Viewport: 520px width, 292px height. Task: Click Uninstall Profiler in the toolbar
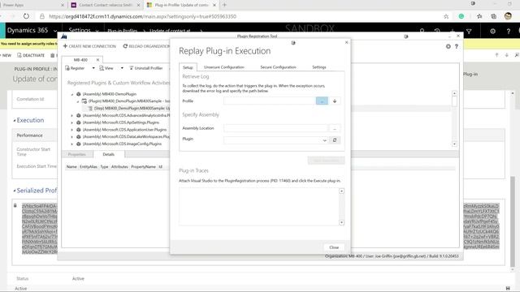click(145, 68)
